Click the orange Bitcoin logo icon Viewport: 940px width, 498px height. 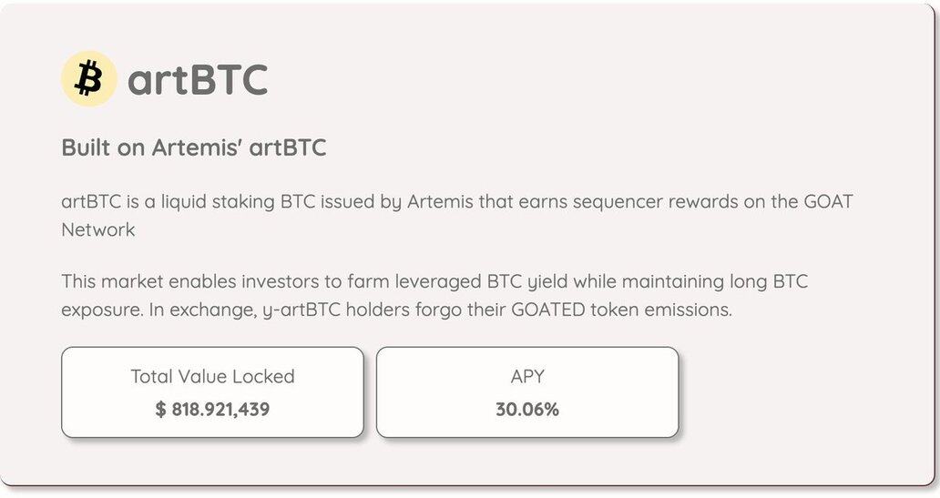click(88, 79)
